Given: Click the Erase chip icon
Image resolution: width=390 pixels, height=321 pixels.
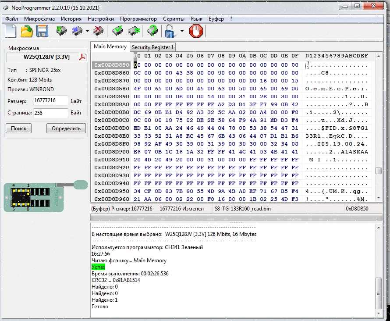Looking at the screenshot, I should [98, 31].
